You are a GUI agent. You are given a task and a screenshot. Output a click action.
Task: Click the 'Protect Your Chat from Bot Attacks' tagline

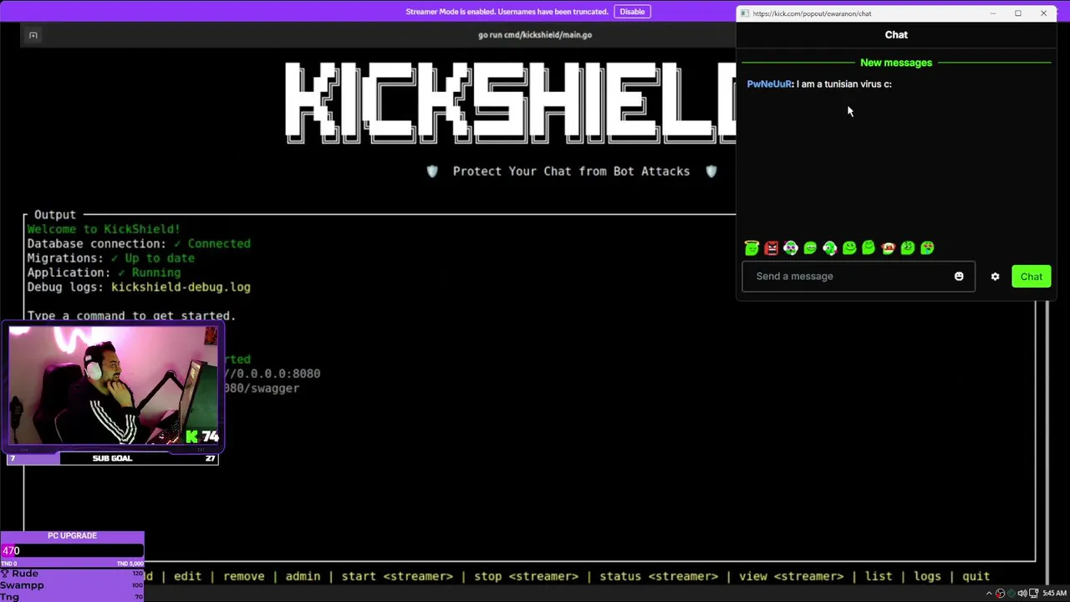571,171
